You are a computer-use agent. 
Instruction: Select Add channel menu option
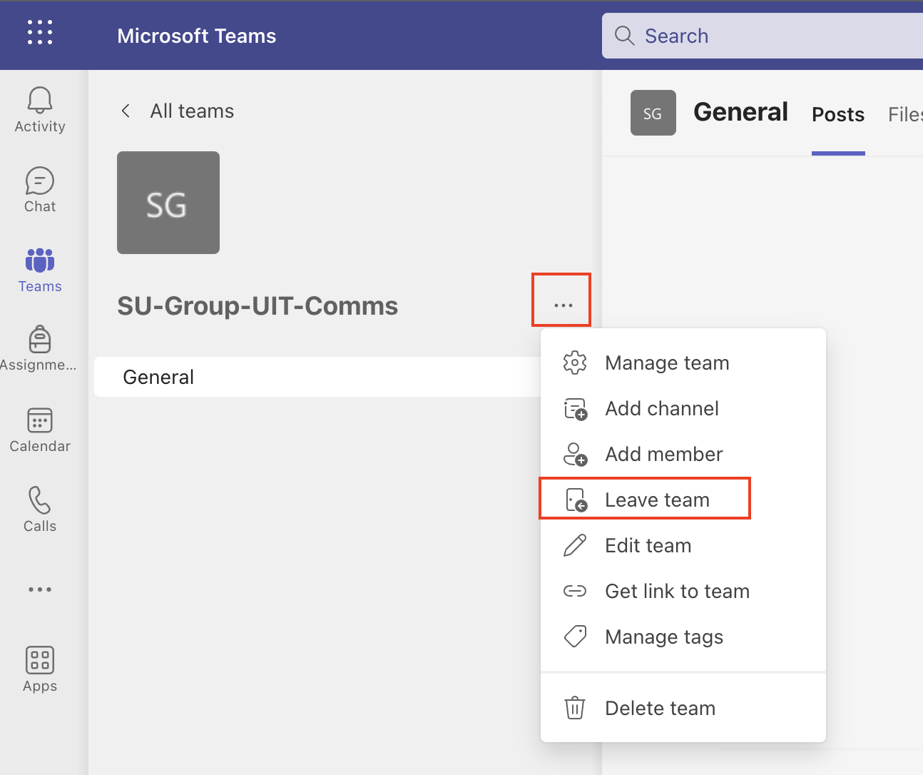coord(661,409)
